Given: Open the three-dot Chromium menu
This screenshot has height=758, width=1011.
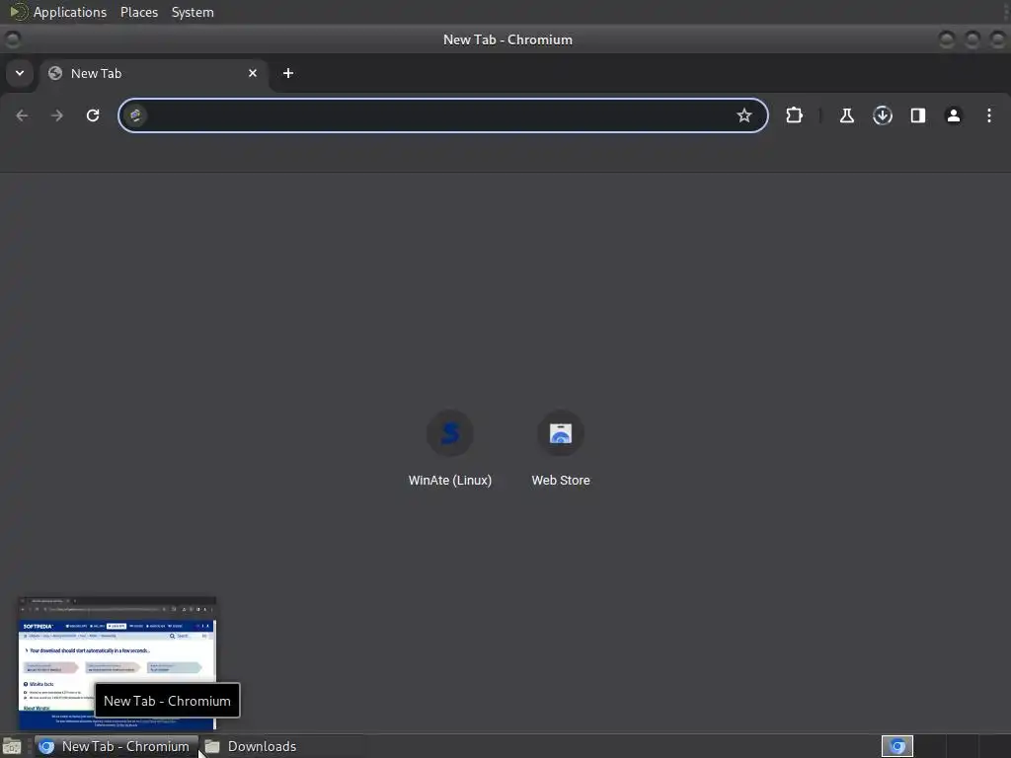Looking at the screenshot, I should click(x=989, y=115).
